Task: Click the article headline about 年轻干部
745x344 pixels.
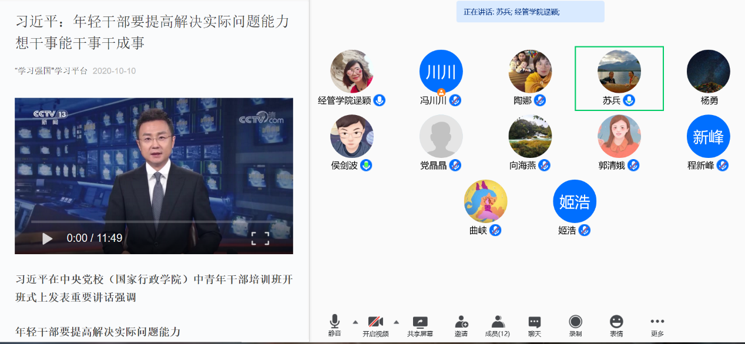Action: coord(152,32)
